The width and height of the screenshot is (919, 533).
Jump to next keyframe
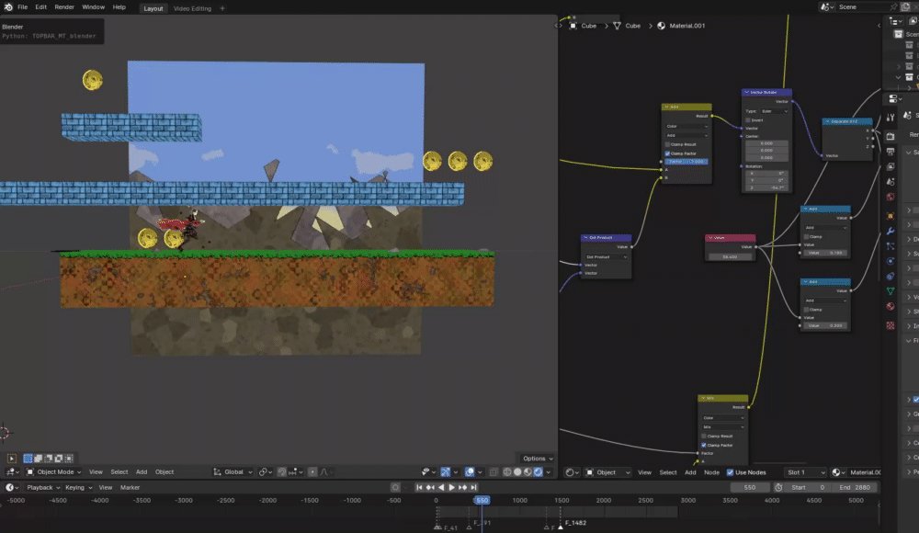click(462, 487)
